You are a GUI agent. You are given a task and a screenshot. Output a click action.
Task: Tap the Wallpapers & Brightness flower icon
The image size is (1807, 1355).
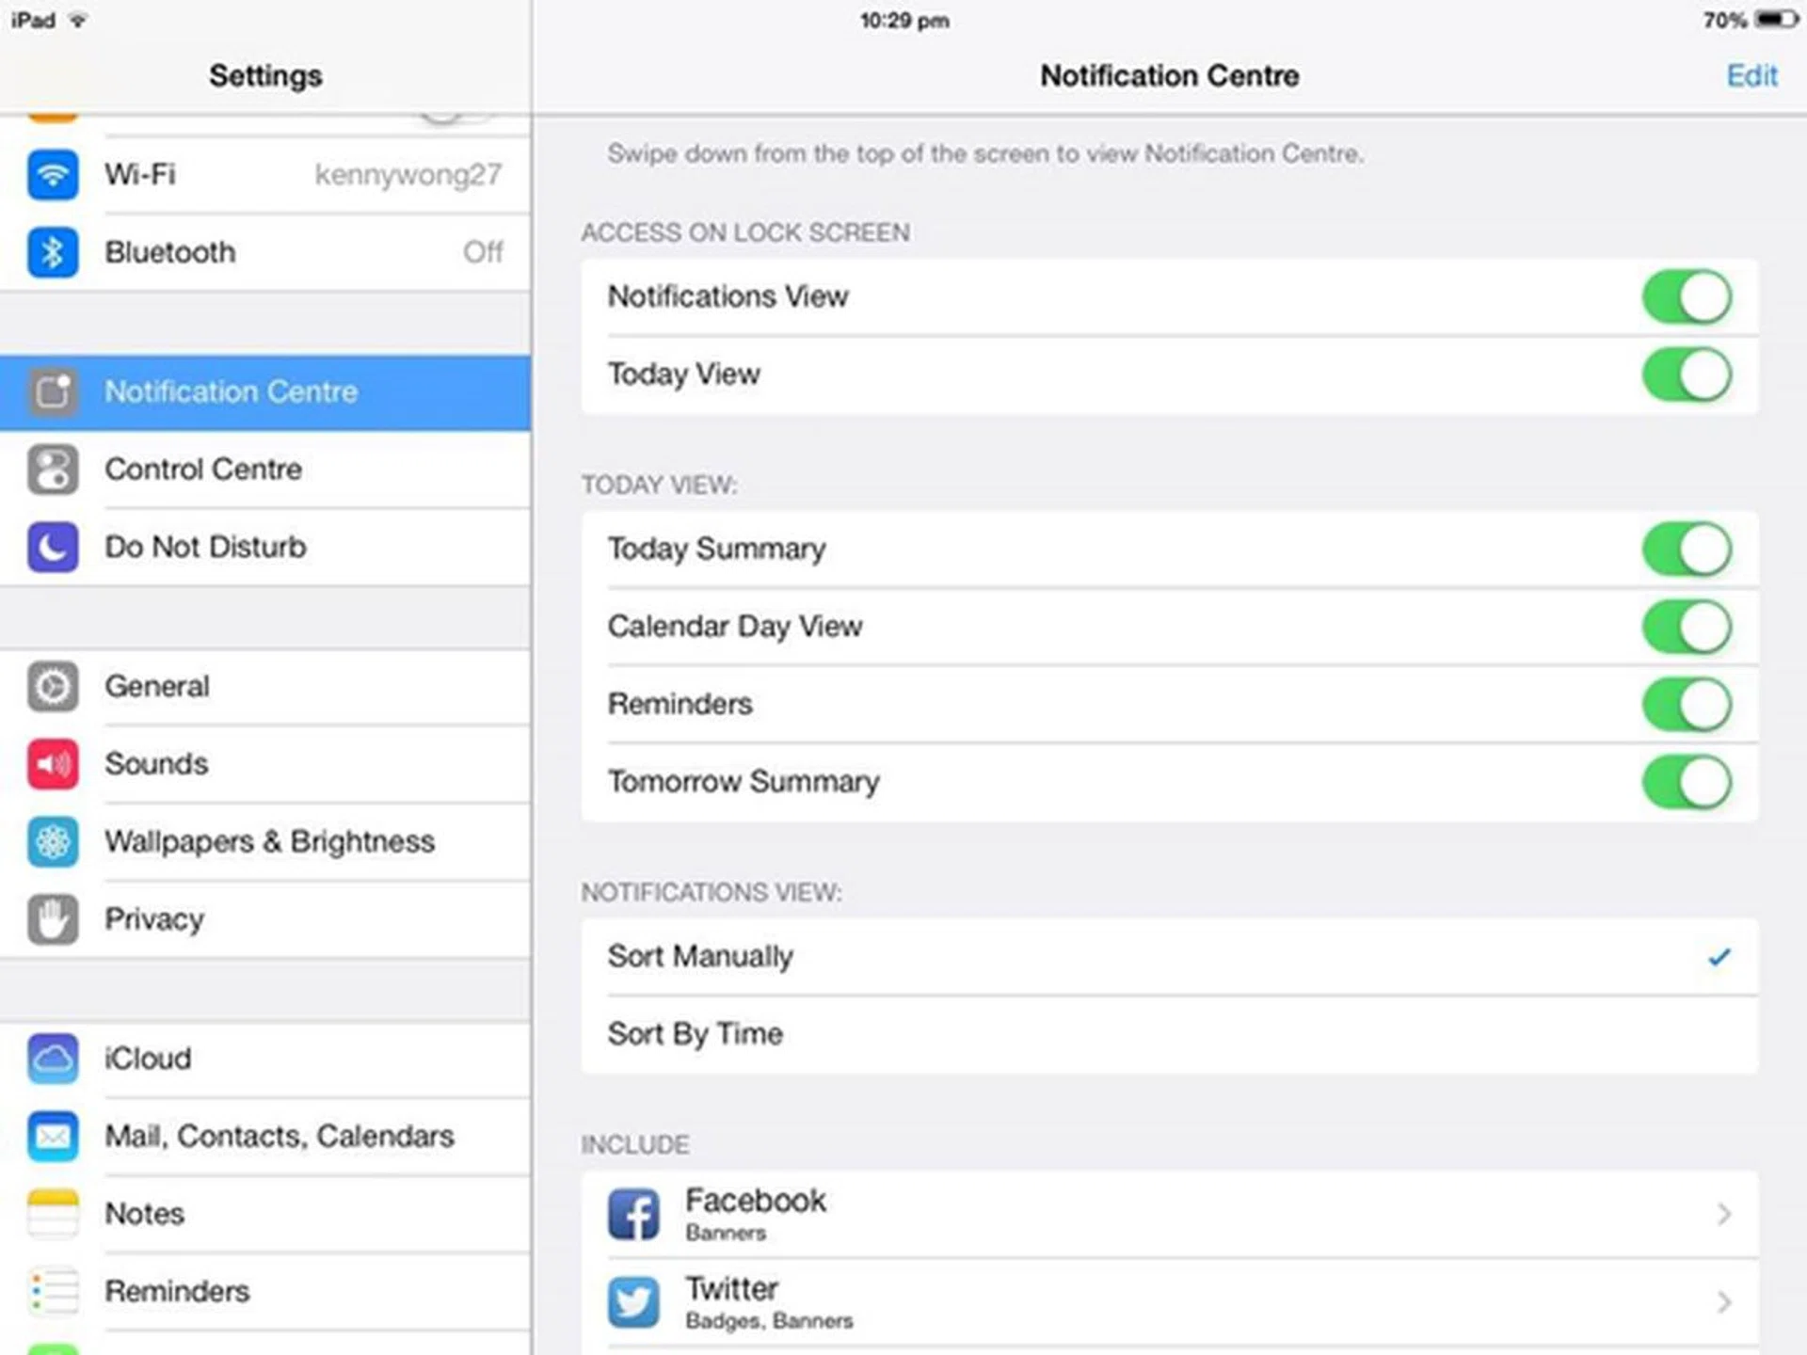[x=53, y=841]
